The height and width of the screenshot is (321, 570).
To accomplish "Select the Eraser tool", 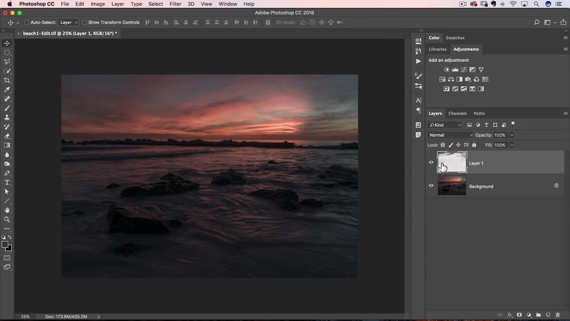I will tap(7, 136).
